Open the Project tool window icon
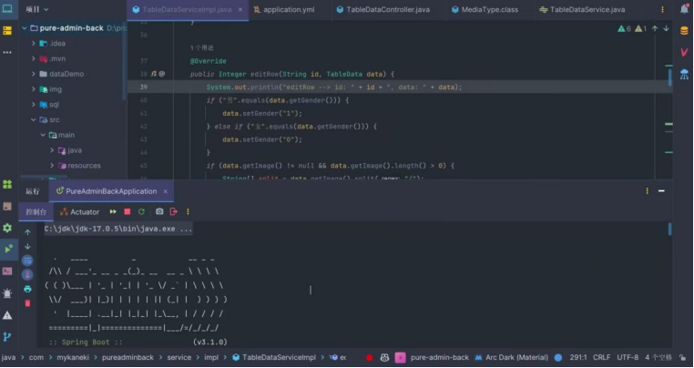The height and width of the screenshot is (368, 694). tap(7, 8)
